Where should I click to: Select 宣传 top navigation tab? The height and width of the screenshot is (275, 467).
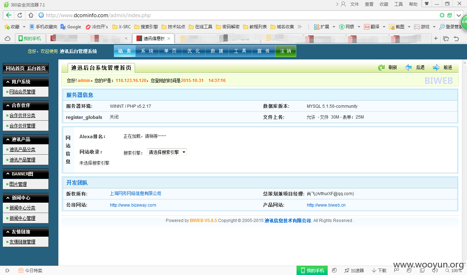(264, 51)
